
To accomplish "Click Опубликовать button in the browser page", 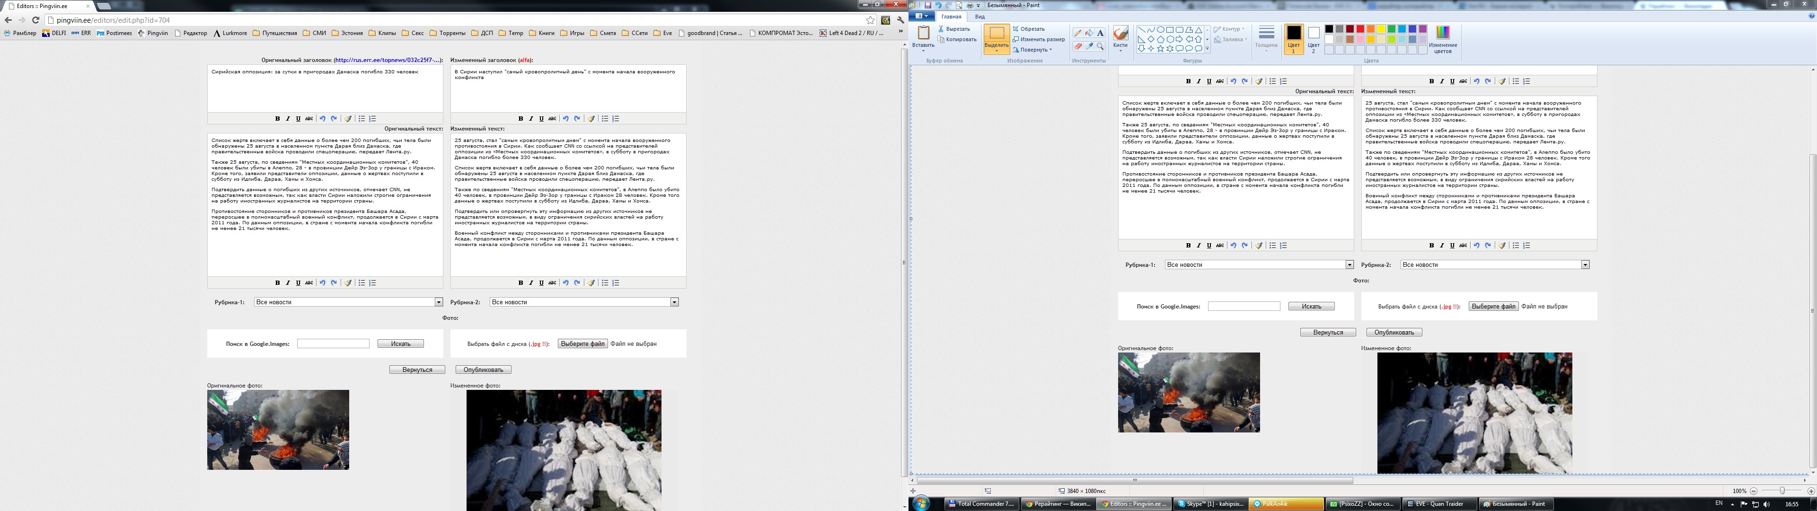I will click(483, 370).
